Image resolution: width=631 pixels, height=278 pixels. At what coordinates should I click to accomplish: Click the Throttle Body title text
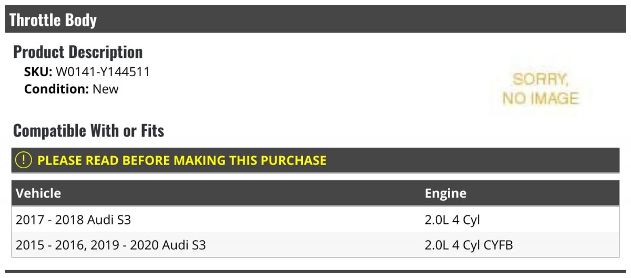click(53, 20)
